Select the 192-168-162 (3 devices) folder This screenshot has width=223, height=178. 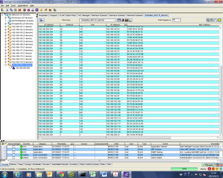(x=22, y=30)
